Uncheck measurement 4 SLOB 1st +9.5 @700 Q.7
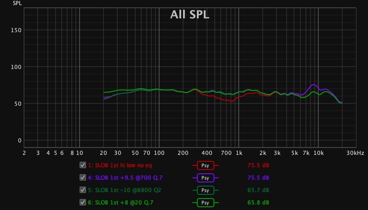The image size is (368, 210). pos(83,177)
